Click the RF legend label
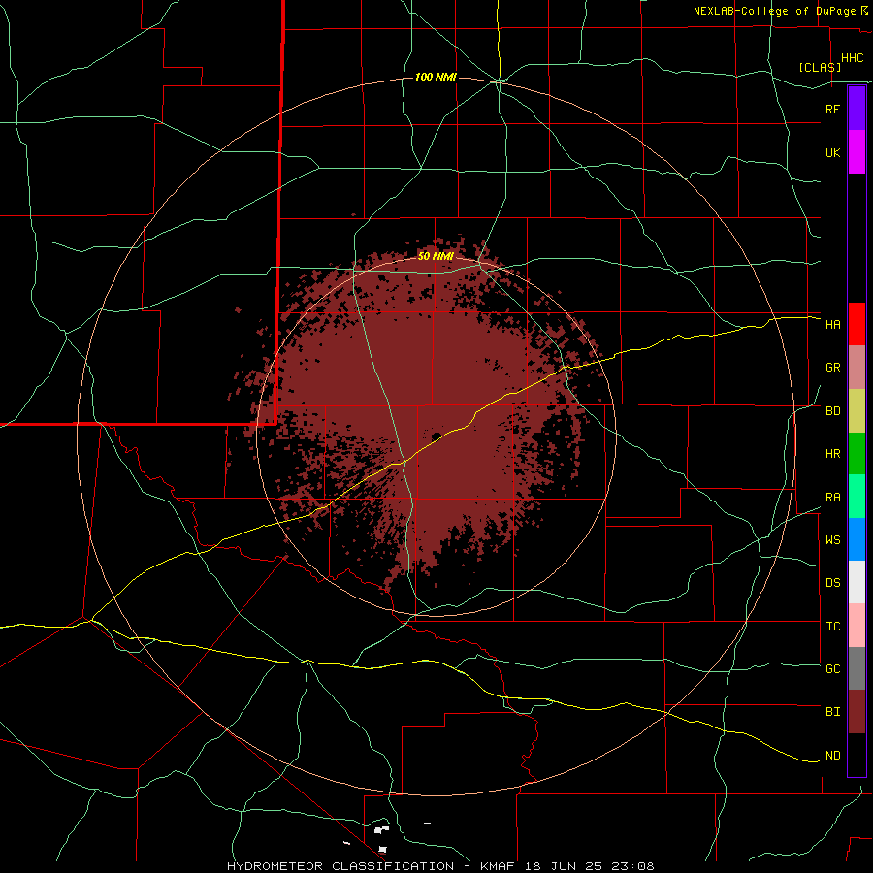Image resolution: width=873 pixels, height=873 pixels. pos(832,109)
